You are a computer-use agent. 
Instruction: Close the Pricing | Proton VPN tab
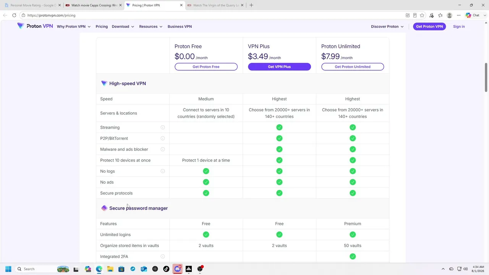pos(181,5)
